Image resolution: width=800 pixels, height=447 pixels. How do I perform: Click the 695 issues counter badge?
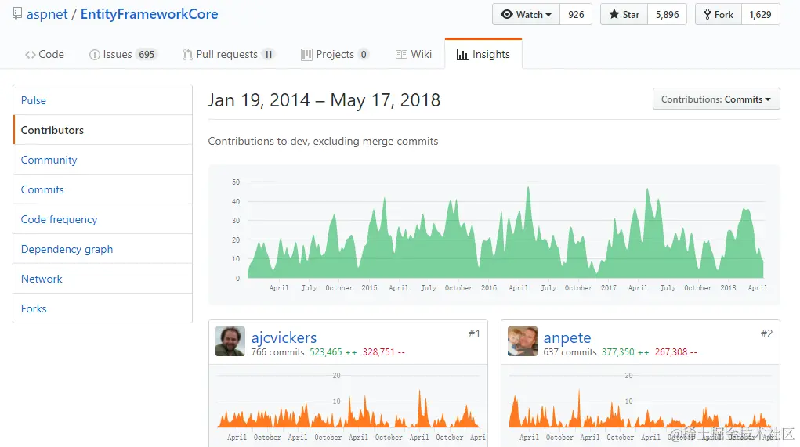[x=147, y=55]
